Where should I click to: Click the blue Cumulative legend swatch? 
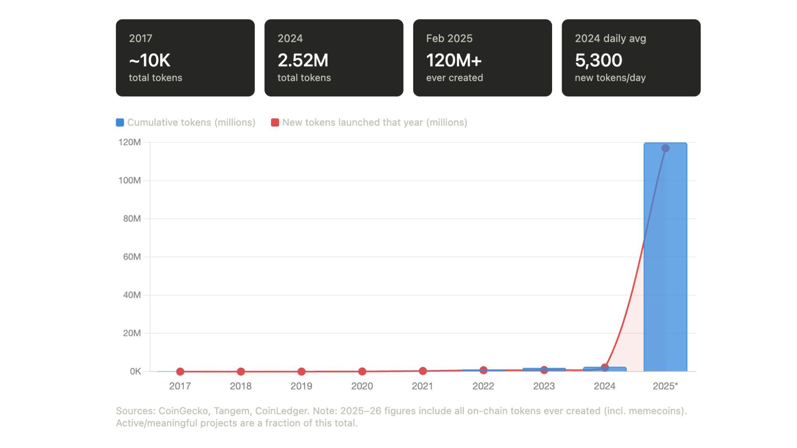pyautogui.click(x=120, y=122)
